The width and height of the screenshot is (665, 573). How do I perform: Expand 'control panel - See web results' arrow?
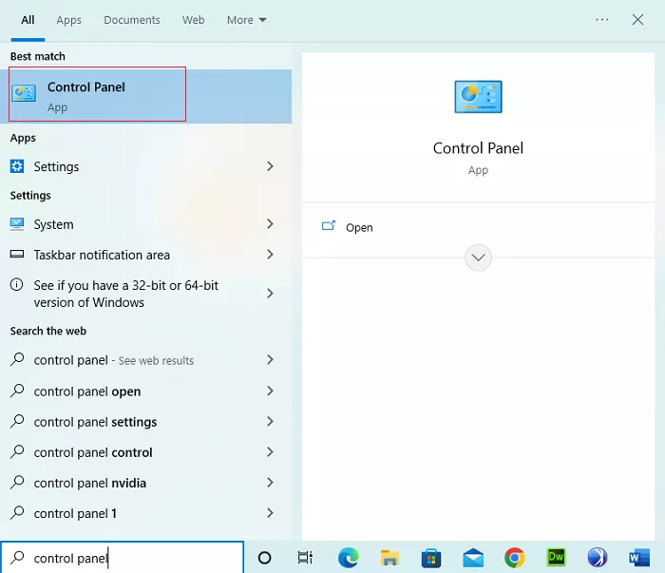[x=270, y=359]
